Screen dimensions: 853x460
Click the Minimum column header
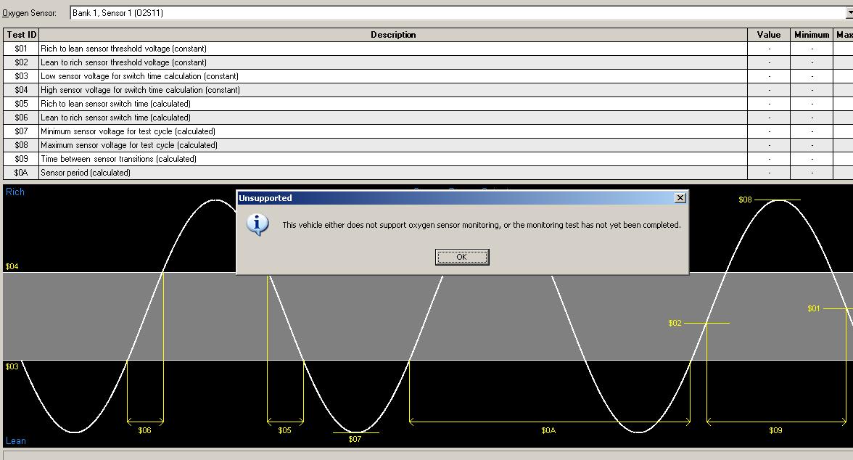(811, 35)
